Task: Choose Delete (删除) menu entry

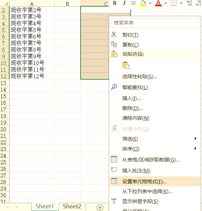Action: [x=155, y=108]
